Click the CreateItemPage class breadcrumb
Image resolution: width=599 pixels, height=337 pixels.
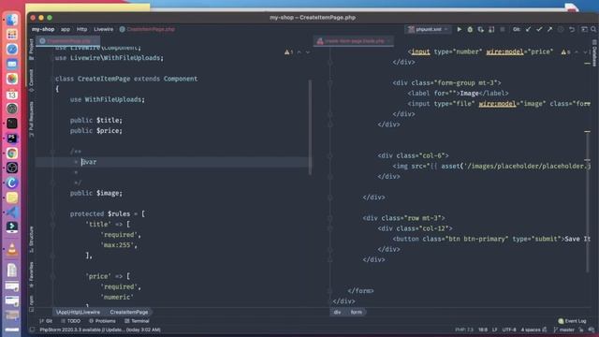(129, 312)
